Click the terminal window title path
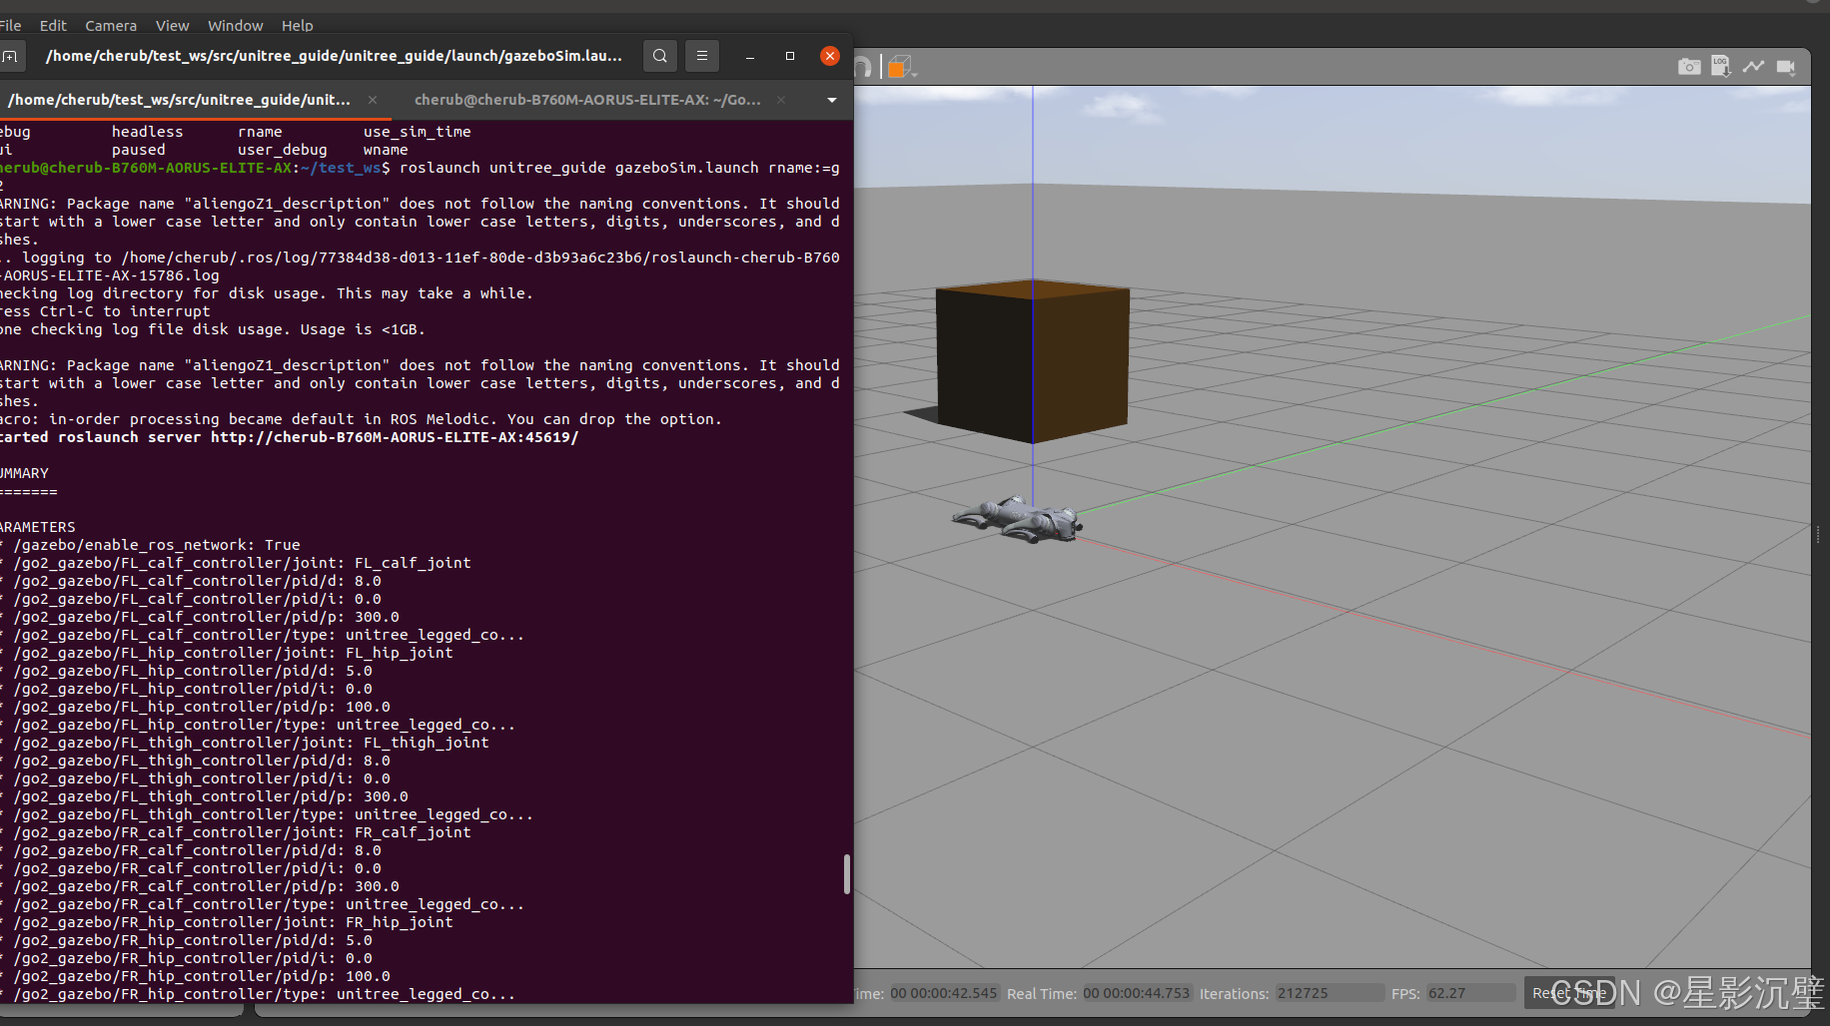Image resolution: width=1830 pixels, height=1026 pixels. tap(334, 56)
